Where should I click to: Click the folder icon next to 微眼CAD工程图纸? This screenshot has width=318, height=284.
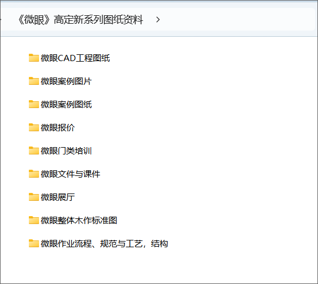click(33, 58)
